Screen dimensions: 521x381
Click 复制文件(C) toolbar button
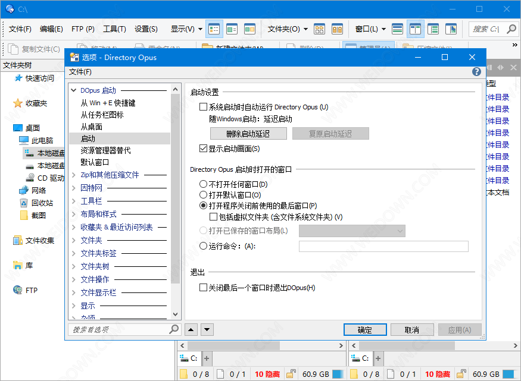point(34,49)
